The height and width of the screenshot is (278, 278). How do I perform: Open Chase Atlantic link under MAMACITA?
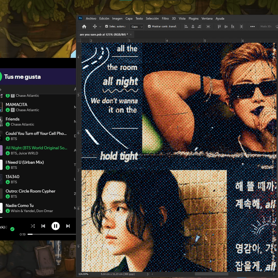coord(27,110)
